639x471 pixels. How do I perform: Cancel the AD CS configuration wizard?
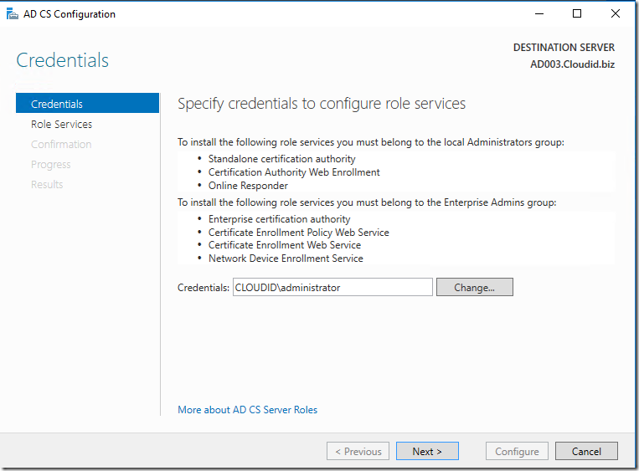click(x=586, y=452)
